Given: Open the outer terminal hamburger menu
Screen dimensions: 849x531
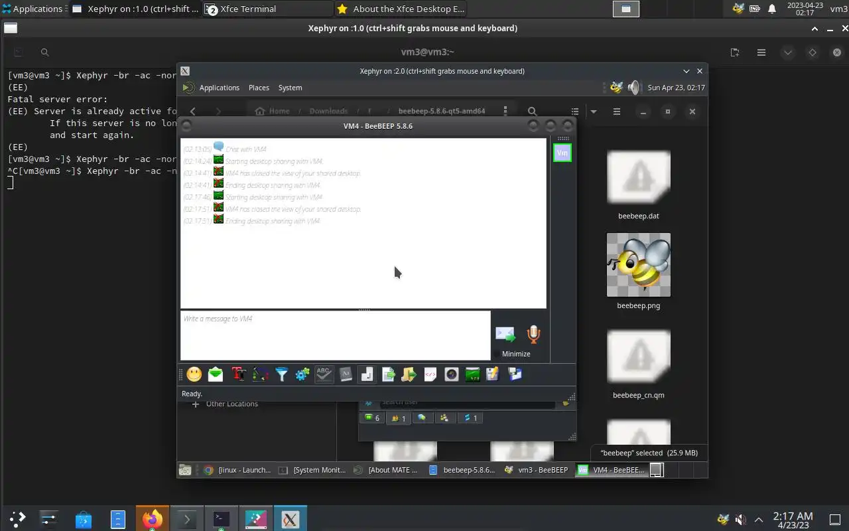Looking at the screenshot, I should (761, 52).
